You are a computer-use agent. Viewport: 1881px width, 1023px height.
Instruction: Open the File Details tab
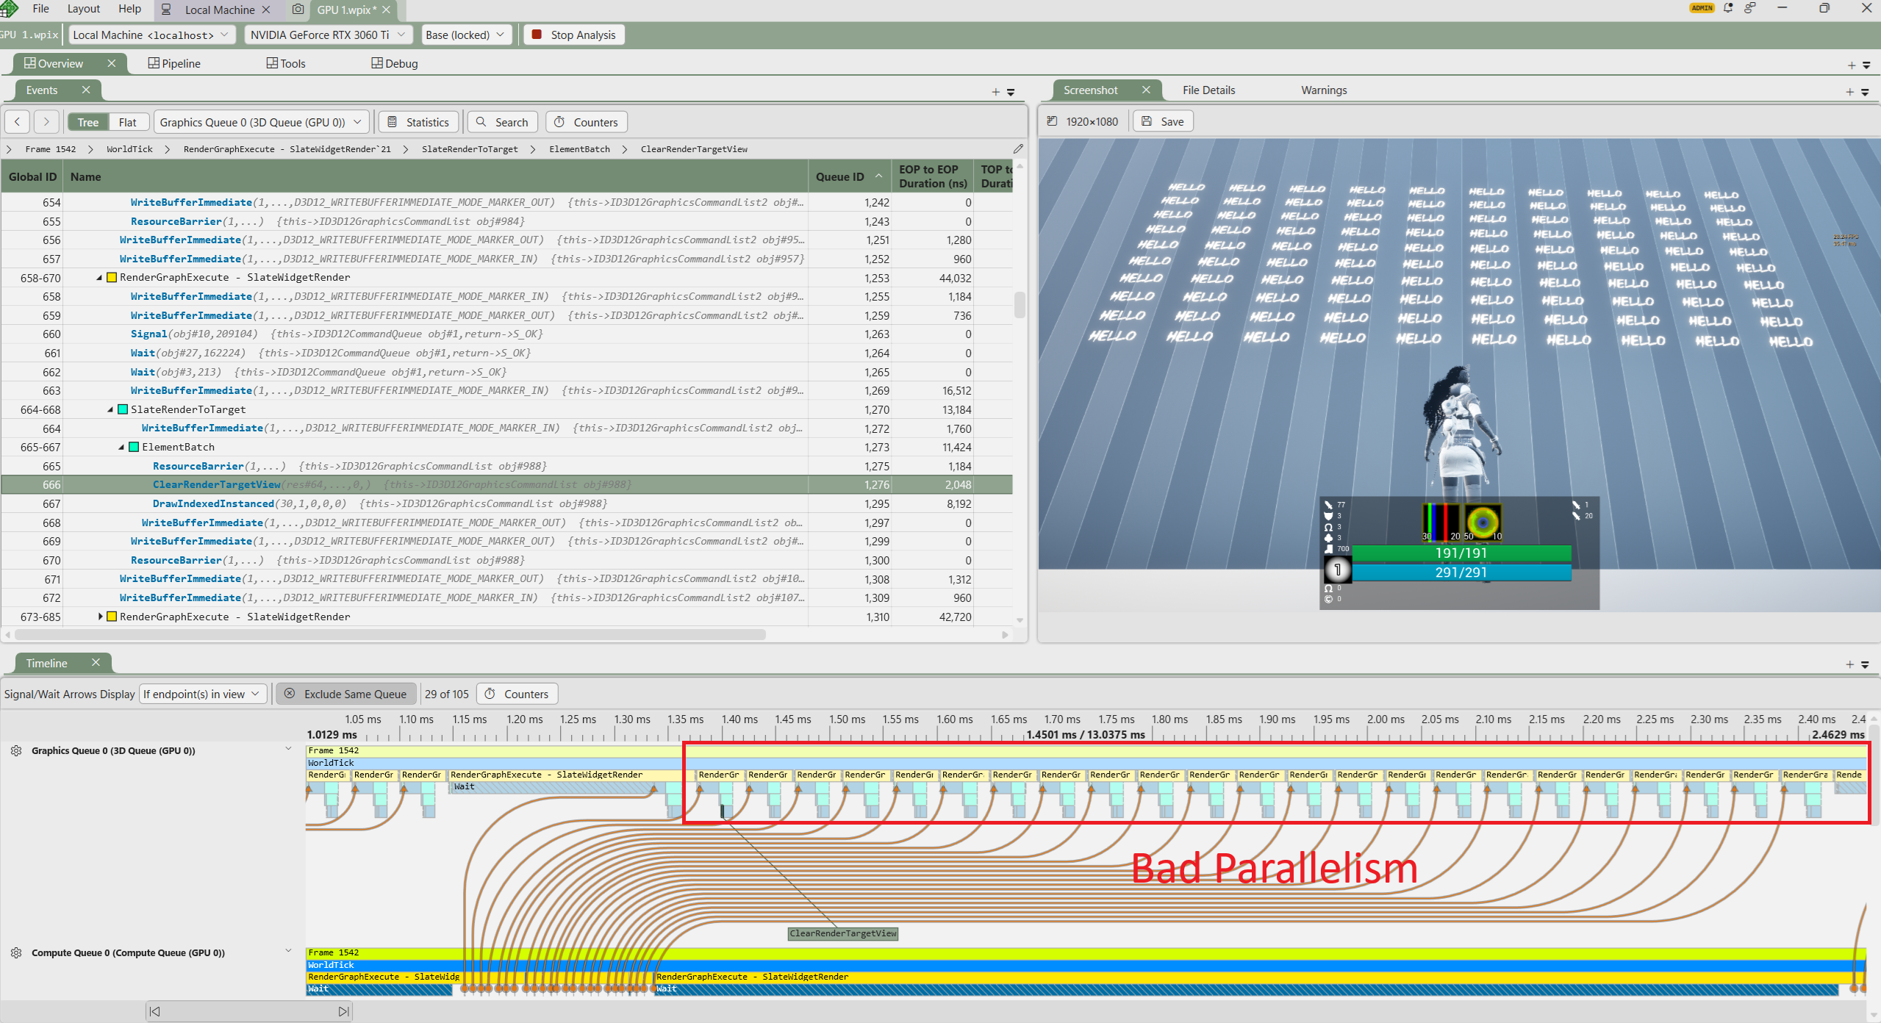pyautogui.click(x=1208, y=90)
